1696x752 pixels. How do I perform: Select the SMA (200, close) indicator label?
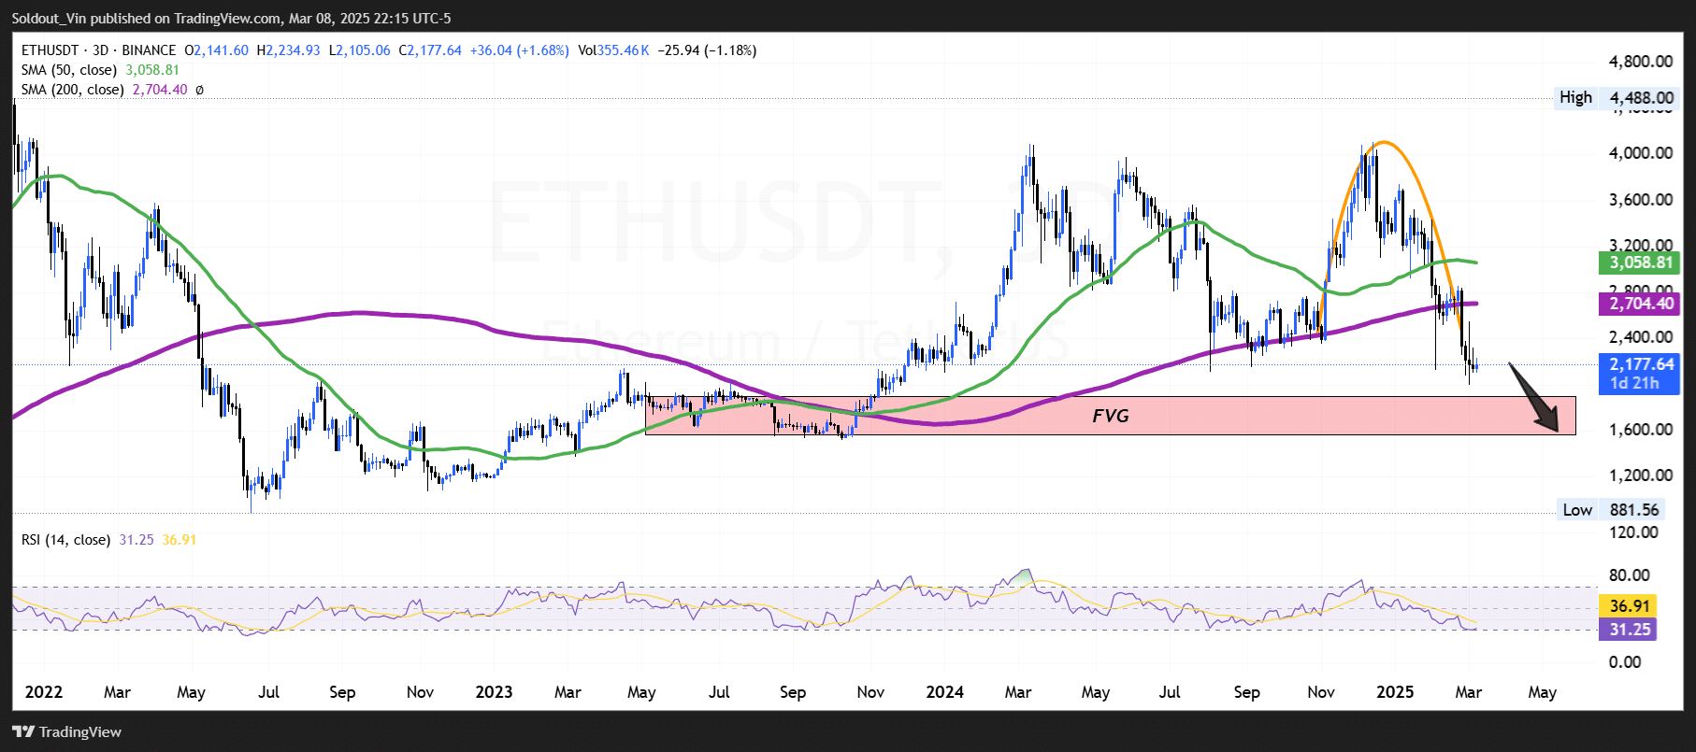click(73, 90)
